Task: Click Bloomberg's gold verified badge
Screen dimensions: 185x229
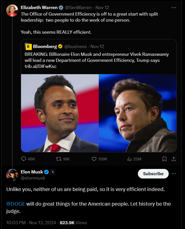Action: pos(60,47)
